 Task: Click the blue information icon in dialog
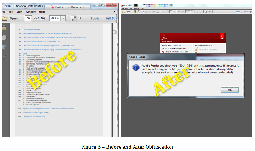click(x=136, y=67)
